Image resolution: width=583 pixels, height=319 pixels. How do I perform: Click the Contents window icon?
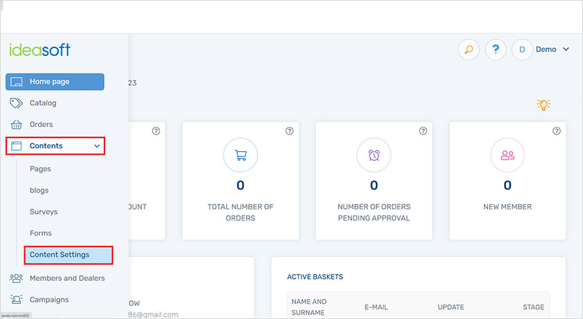coord(17,146)
